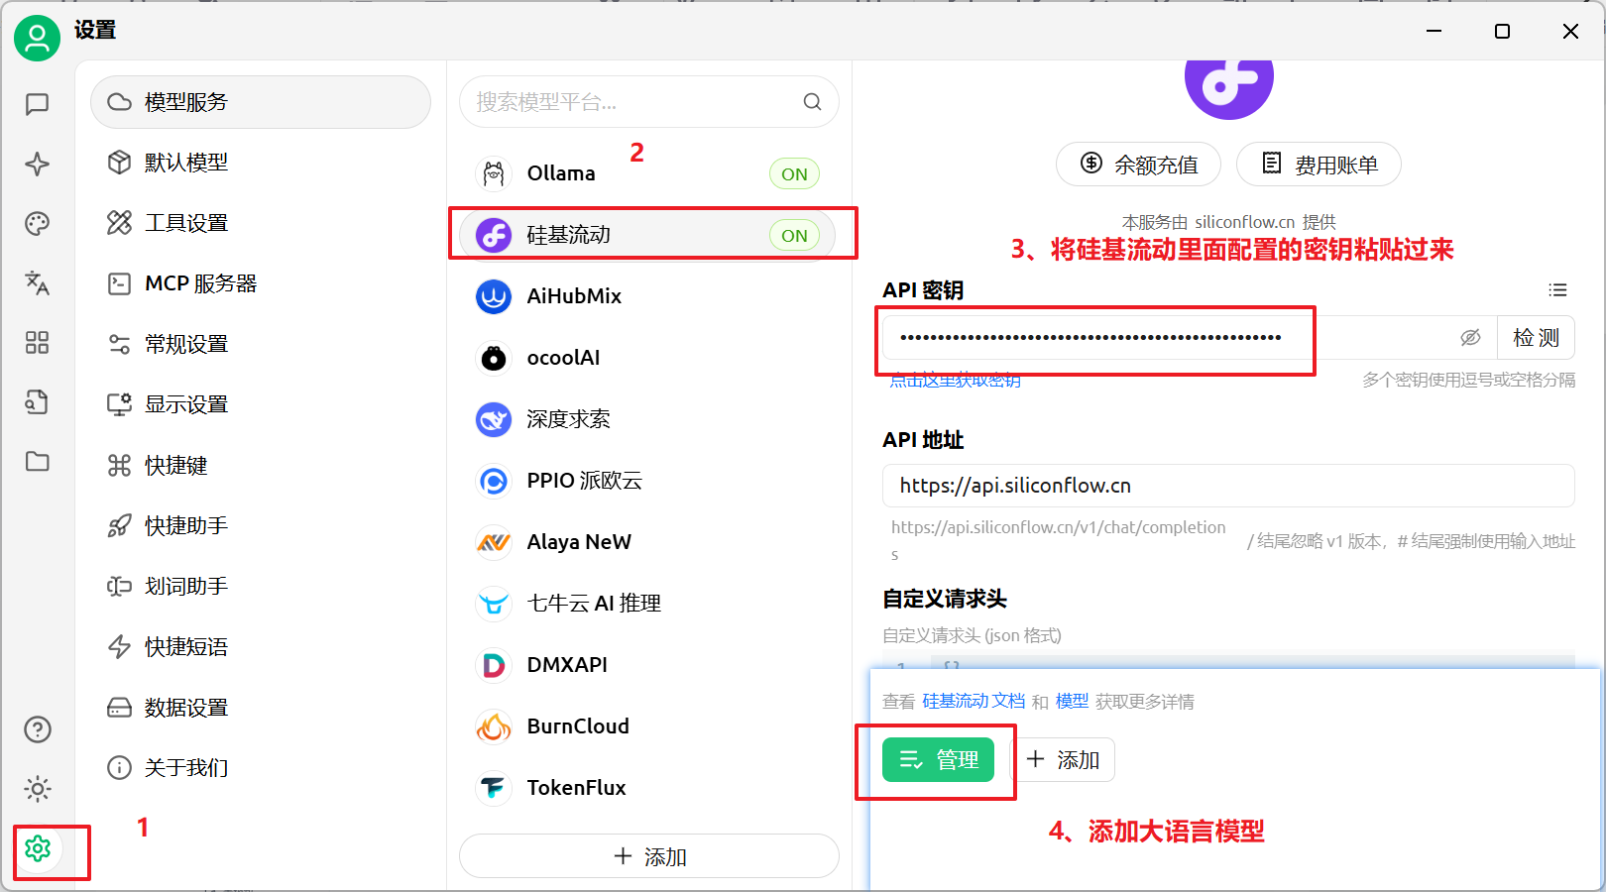1606x892 pixels.
Task: Click the Qiniu cloud logo icon
Action: click(494, 604)
